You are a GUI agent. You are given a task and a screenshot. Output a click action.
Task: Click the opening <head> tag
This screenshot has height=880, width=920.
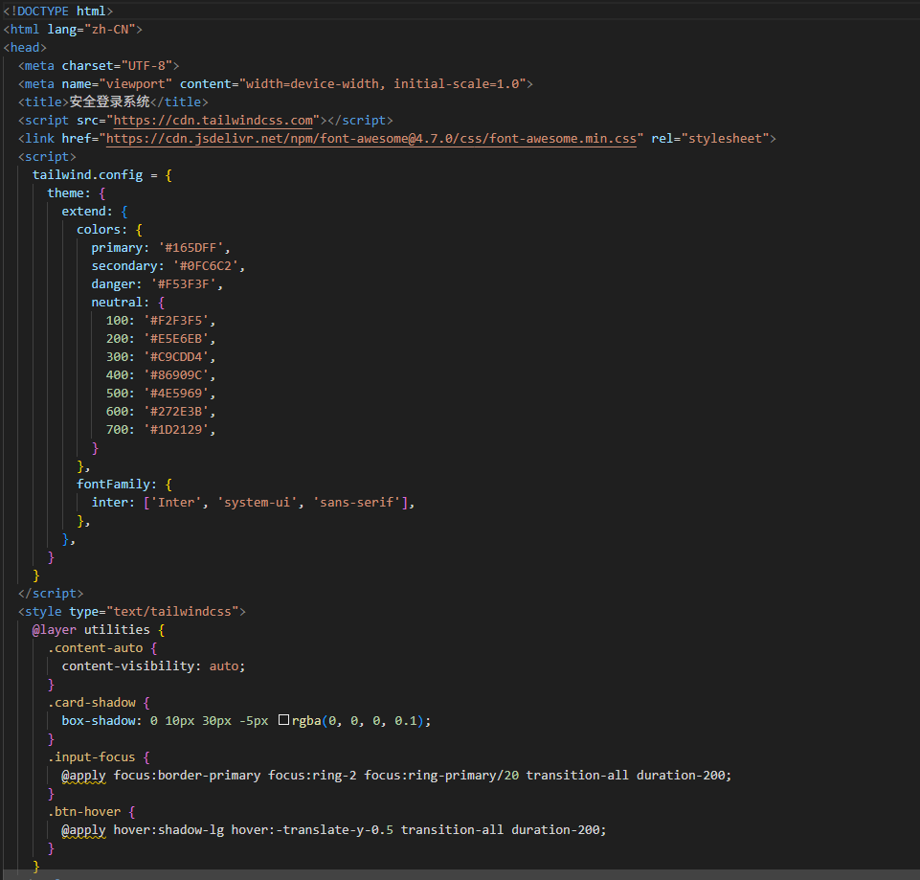[25, 48]
